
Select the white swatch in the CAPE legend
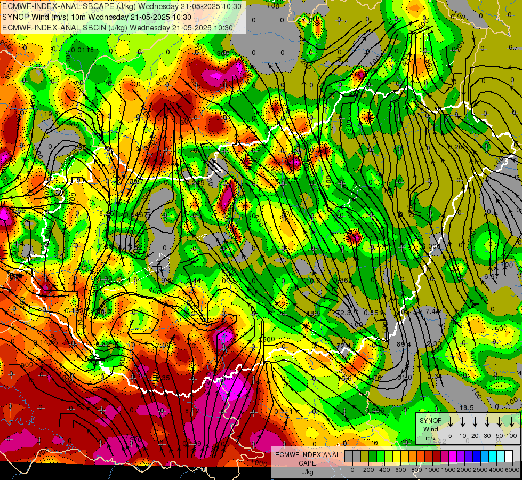click(508, 457)
